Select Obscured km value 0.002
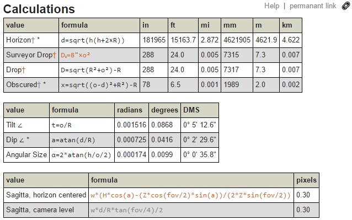Image resolution: width=352 pixels, height=220 pixels. [x=291, y=85]
